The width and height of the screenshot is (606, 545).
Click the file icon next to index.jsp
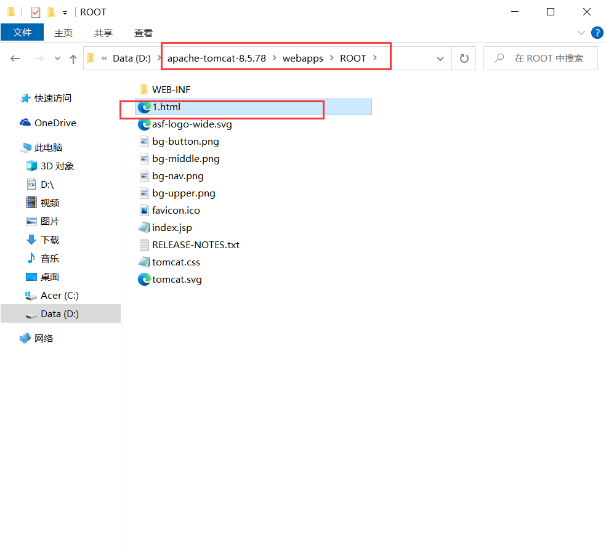(x=144, y=228)
